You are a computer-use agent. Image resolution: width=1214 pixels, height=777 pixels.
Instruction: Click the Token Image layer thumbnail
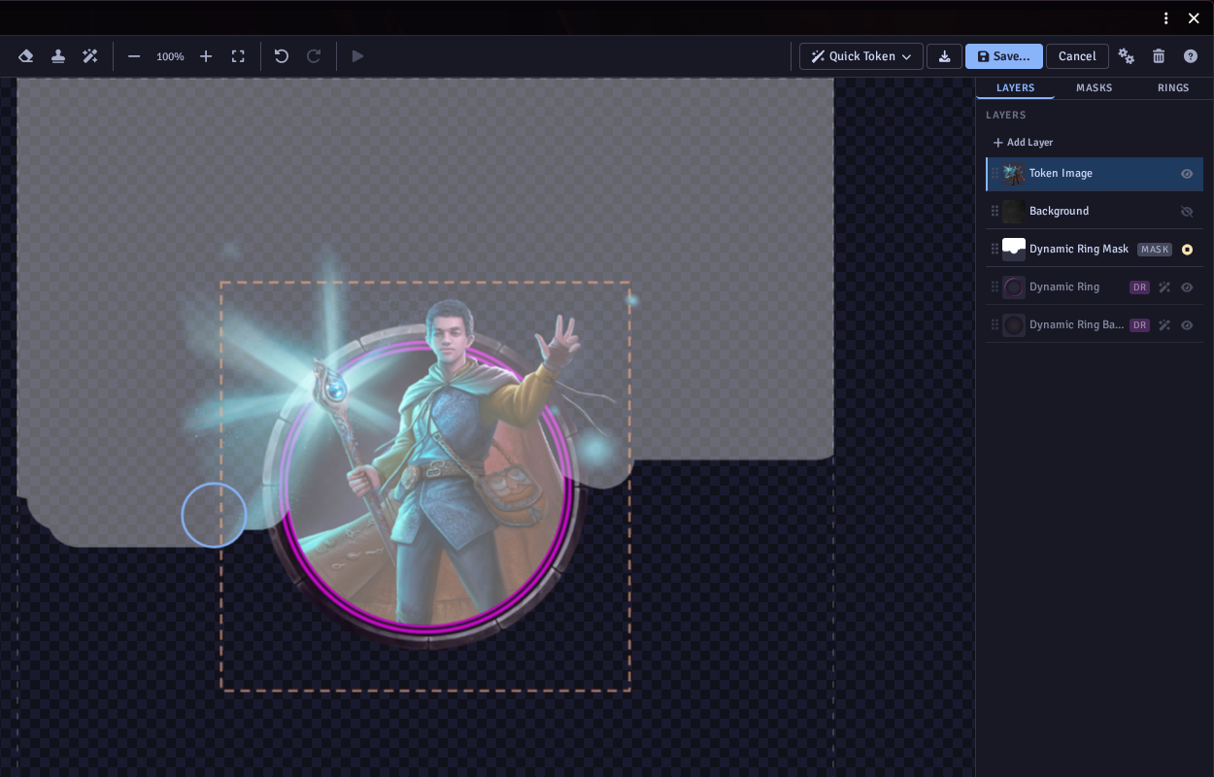tap(1014, 174)
